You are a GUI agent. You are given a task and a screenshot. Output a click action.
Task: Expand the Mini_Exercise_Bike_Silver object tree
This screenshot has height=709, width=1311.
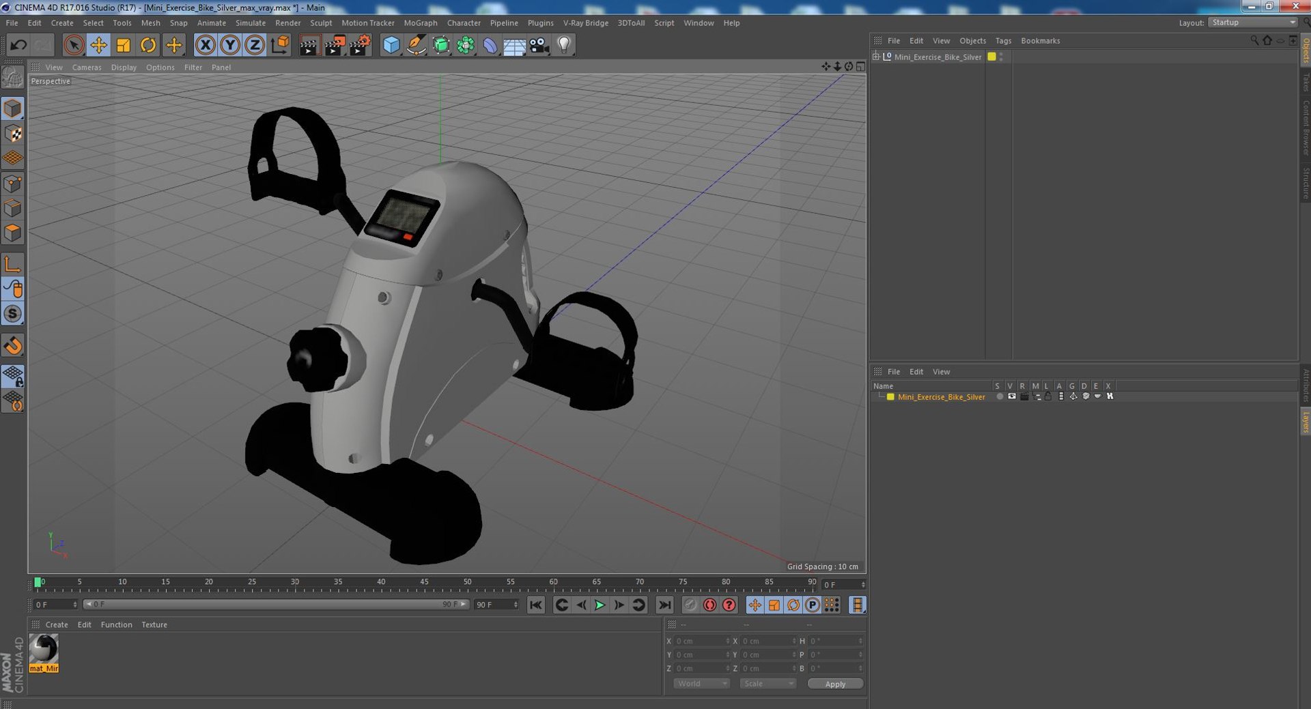click(x=876, y=57)
